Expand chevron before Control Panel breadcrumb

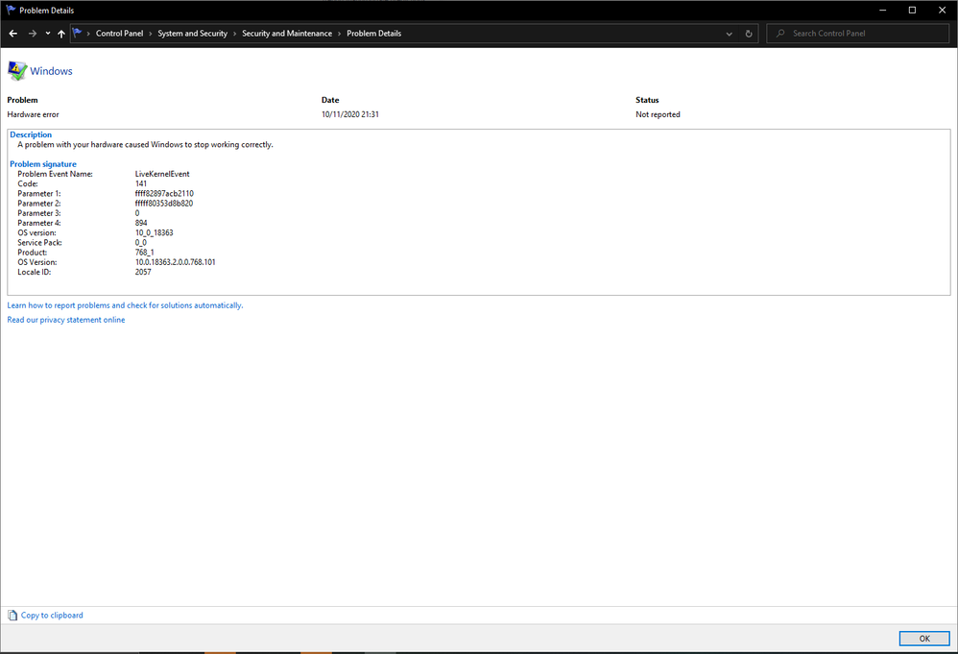click(x=88, y=34)
